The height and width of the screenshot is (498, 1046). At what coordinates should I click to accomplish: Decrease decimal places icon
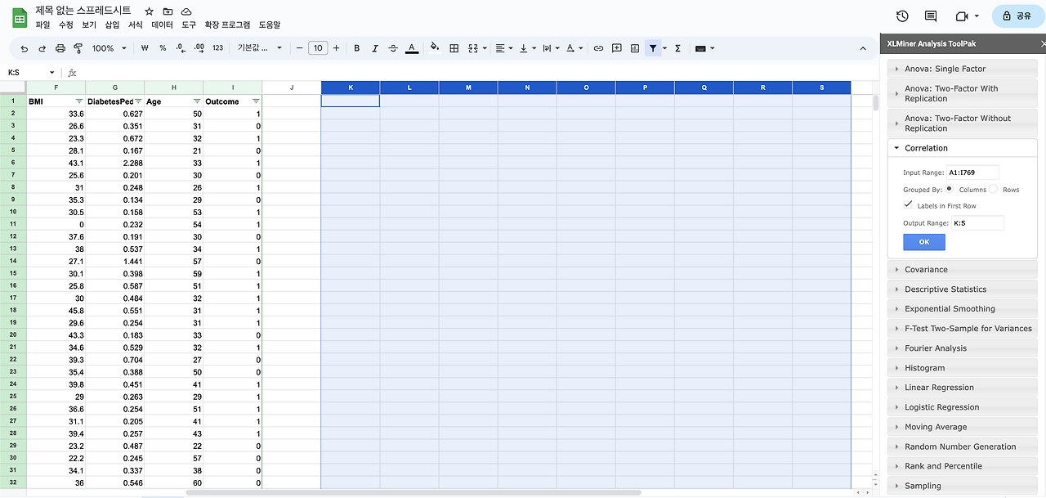pos(181,48)
